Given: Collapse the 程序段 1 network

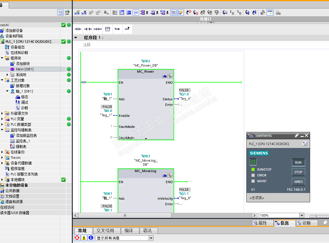Looking at the screenshot, I should tap(76, 38).
